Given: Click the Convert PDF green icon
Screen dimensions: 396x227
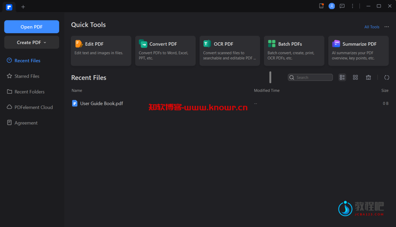Looking at the screenshot, I should point(143,44).
